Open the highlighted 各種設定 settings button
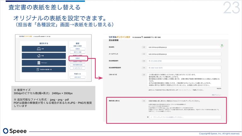Image resolution: width=242 pixels, height=136 pixels. coord(77,58)
